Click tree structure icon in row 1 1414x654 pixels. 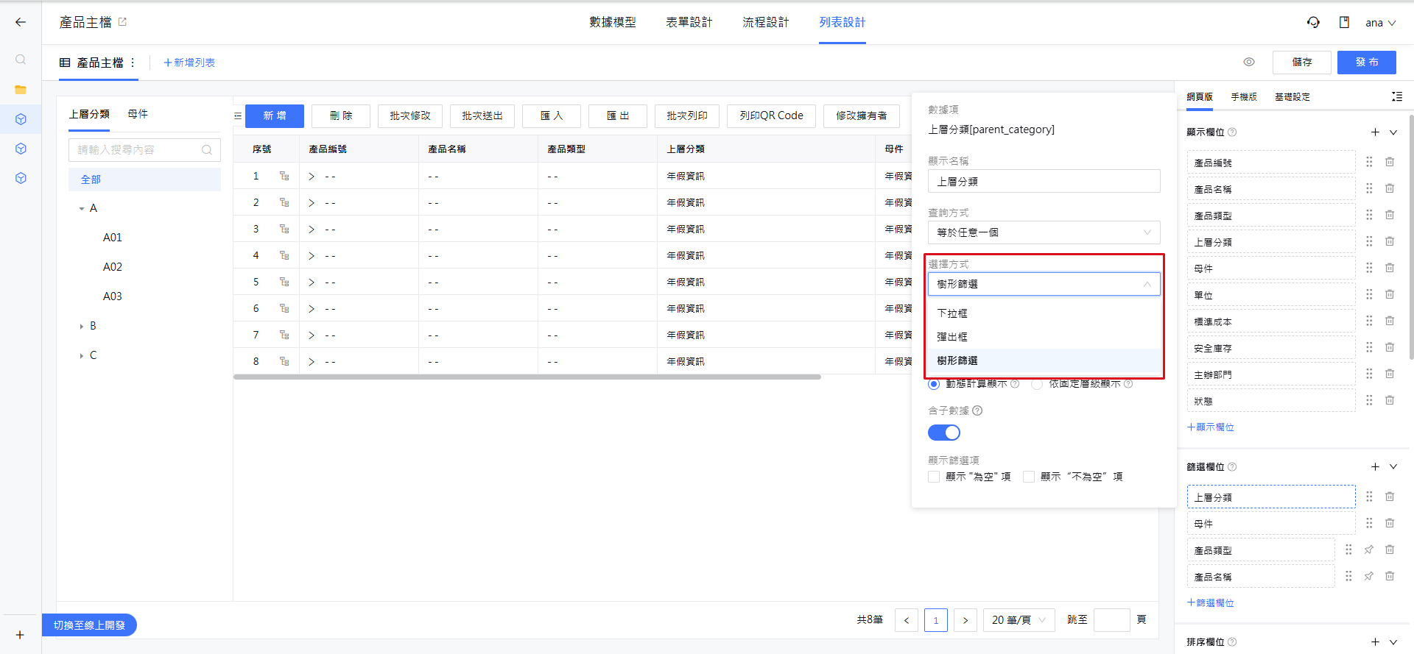pyautogui.click(x=284, y=176)
